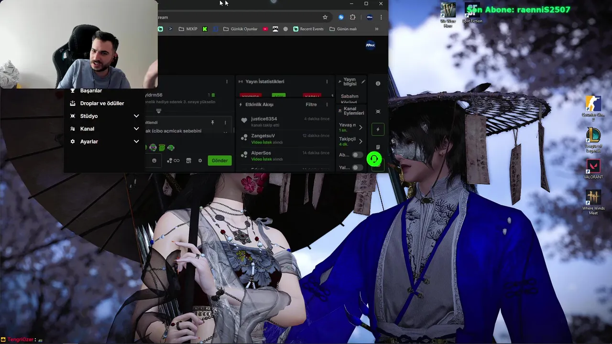Open the Kick K bookmark
The width and height of the screenshot is (612, 344).
(205, 29)
